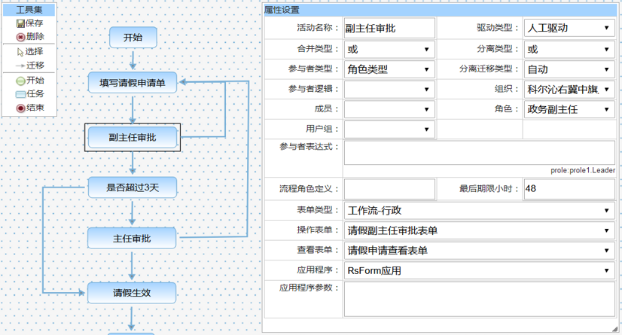622x335 pixels.
Task: Open the 驱动类型 dropdown
Action: click(x=569, y=28)
